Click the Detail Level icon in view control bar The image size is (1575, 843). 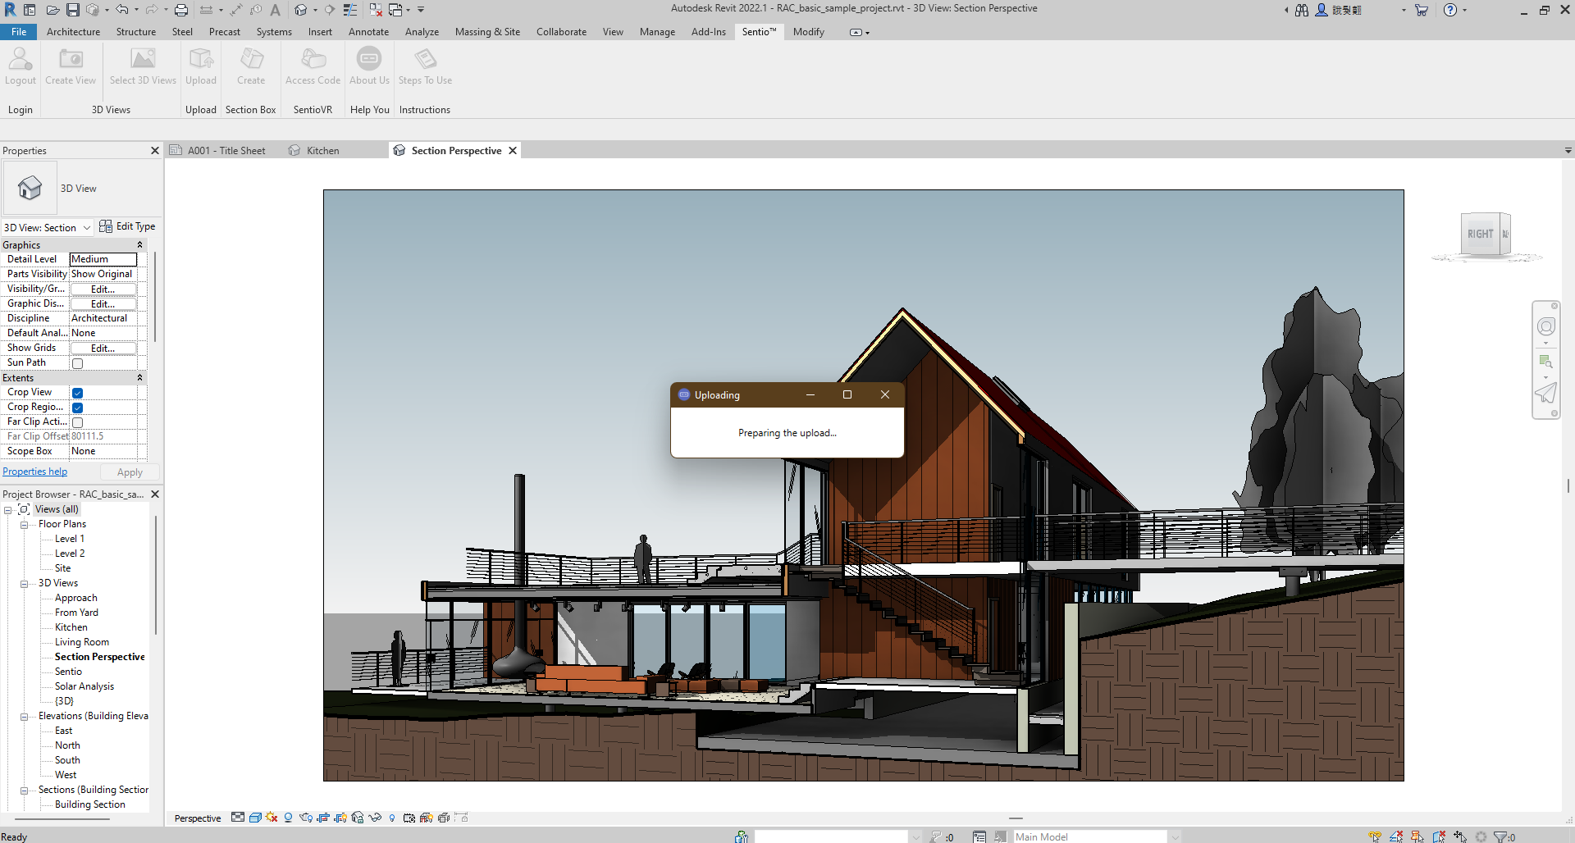point(238,818)
